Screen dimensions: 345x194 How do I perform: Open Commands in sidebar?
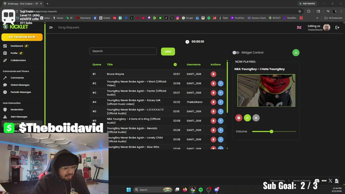pyautogui.click(x=17, y=78)
